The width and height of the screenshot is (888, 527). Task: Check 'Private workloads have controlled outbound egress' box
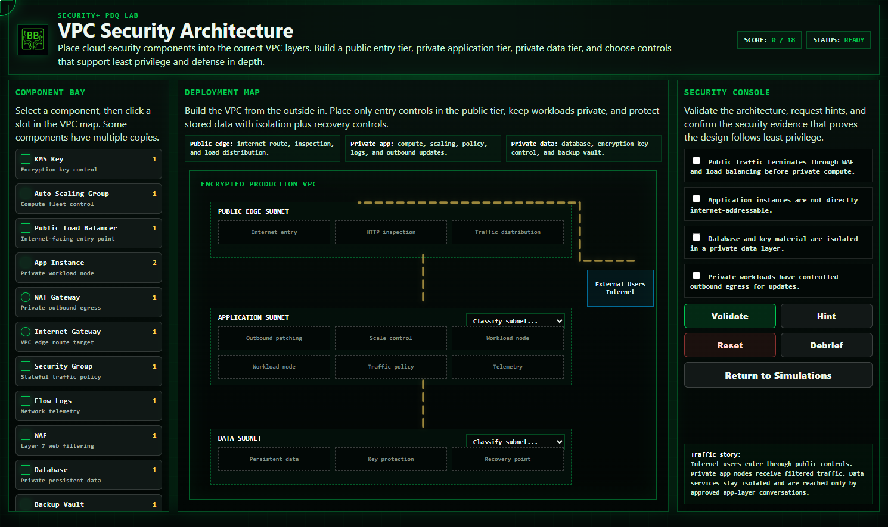click(x=696, y=276)
